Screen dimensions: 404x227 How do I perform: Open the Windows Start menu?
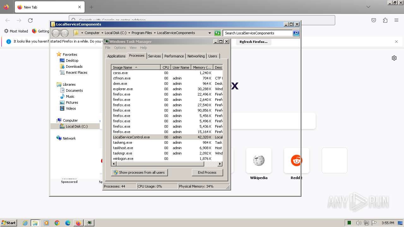[x=9, y=223]
